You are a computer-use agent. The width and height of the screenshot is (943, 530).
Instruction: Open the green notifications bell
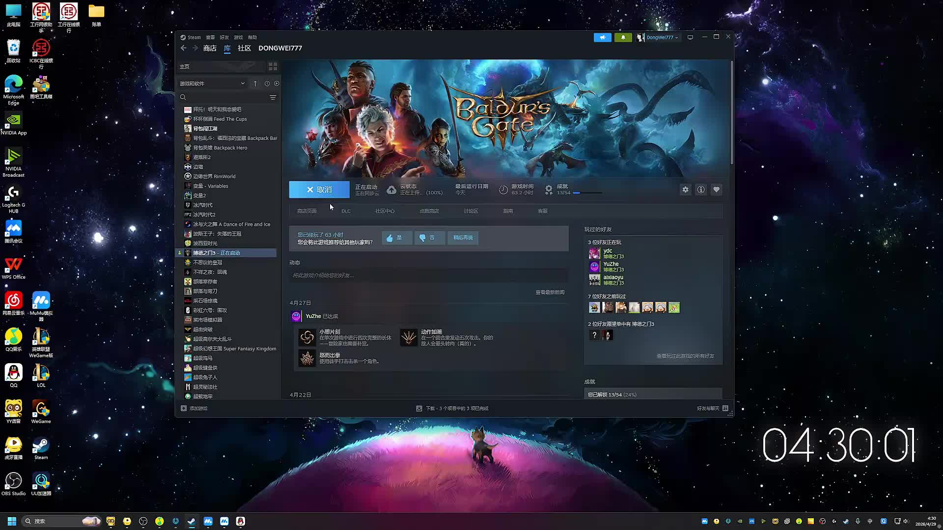pos(623,37)
